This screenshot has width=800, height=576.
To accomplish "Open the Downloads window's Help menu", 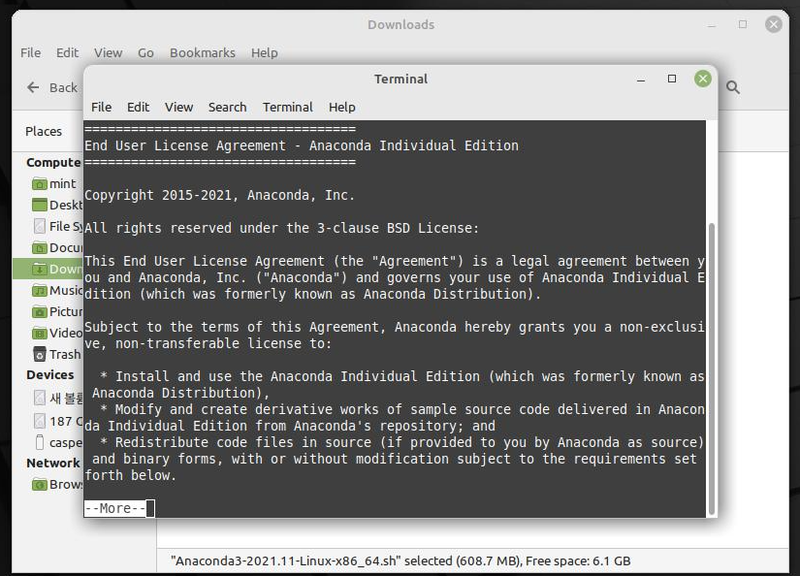I will tap(265, 53).
